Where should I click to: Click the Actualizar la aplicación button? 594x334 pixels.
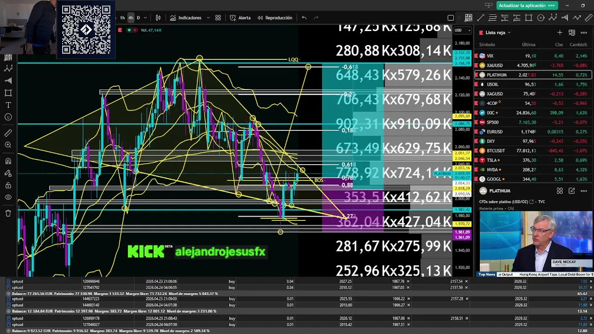pyautogui.click(x=527, y=6)
